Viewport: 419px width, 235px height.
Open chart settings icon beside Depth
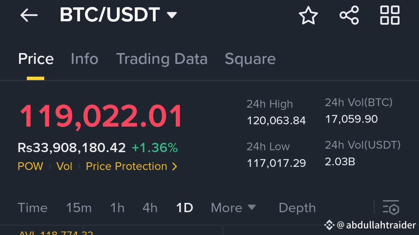click(391, 208)
